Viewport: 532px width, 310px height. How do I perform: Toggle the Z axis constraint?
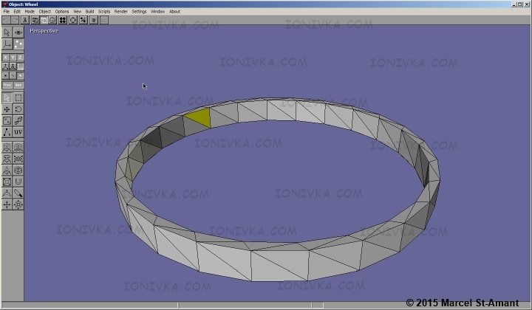click(20, 57)
